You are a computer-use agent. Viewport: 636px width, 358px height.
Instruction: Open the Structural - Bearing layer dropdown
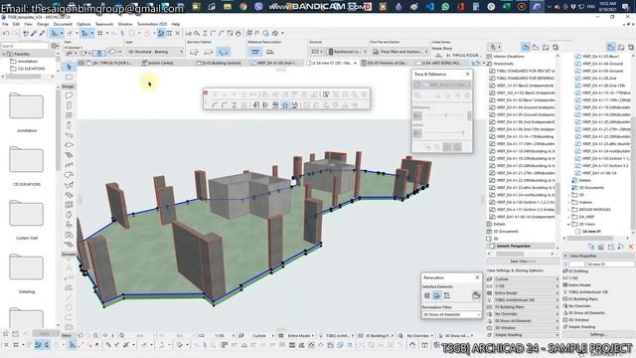155,52
